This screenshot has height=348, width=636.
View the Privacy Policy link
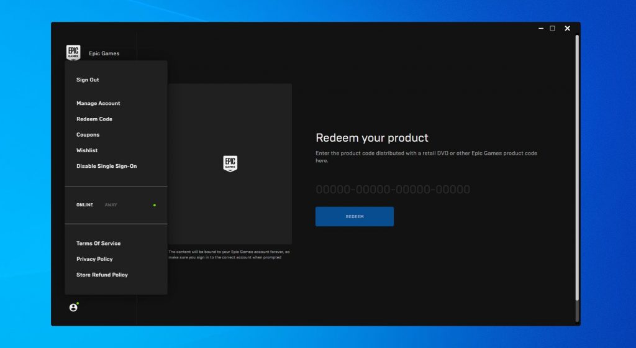click(x=94, y=259)
